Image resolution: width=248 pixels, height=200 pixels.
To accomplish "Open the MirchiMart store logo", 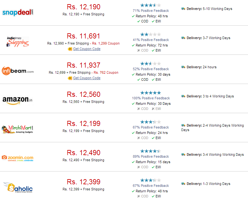I will tap(17, 129).
